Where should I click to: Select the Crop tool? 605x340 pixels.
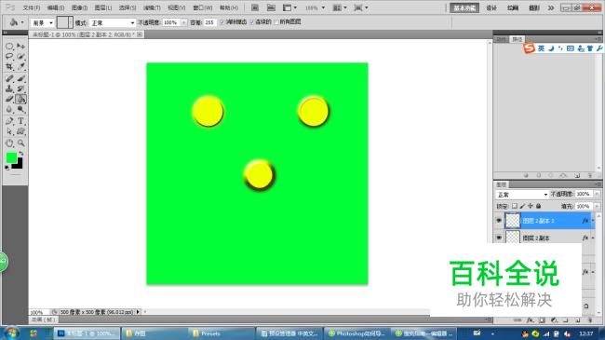[x=9, y=66]
